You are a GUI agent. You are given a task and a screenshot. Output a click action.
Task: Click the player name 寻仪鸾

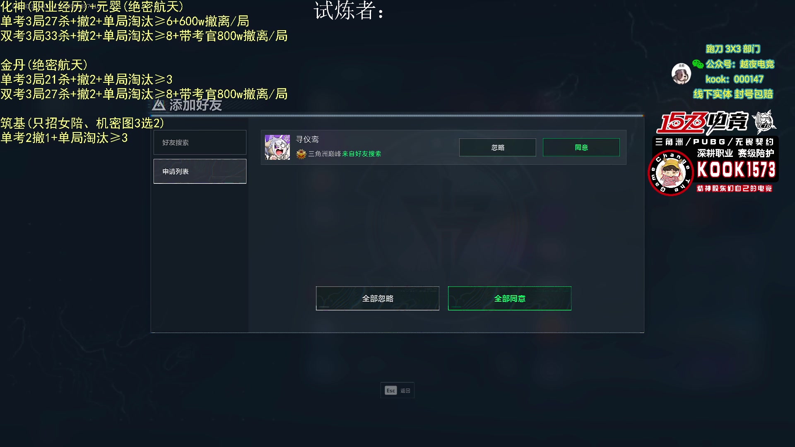tap(307, 139)
